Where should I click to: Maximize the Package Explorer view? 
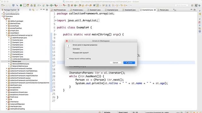point(47,10)
